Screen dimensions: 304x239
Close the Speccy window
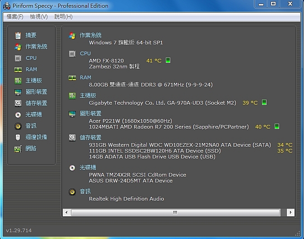(x=290, y=4)
